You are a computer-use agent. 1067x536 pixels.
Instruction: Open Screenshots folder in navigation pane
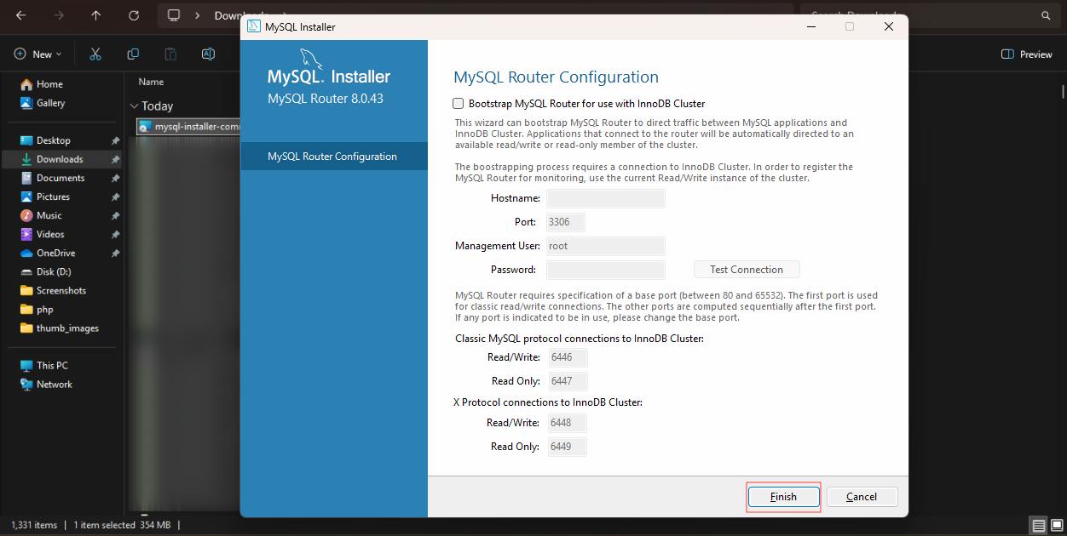click(x=61, y=290)
